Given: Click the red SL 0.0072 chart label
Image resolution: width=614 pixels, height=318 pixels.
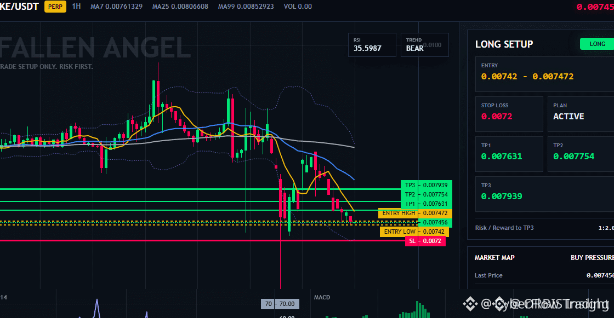Looking at the screenshot, I should [425, 241].
